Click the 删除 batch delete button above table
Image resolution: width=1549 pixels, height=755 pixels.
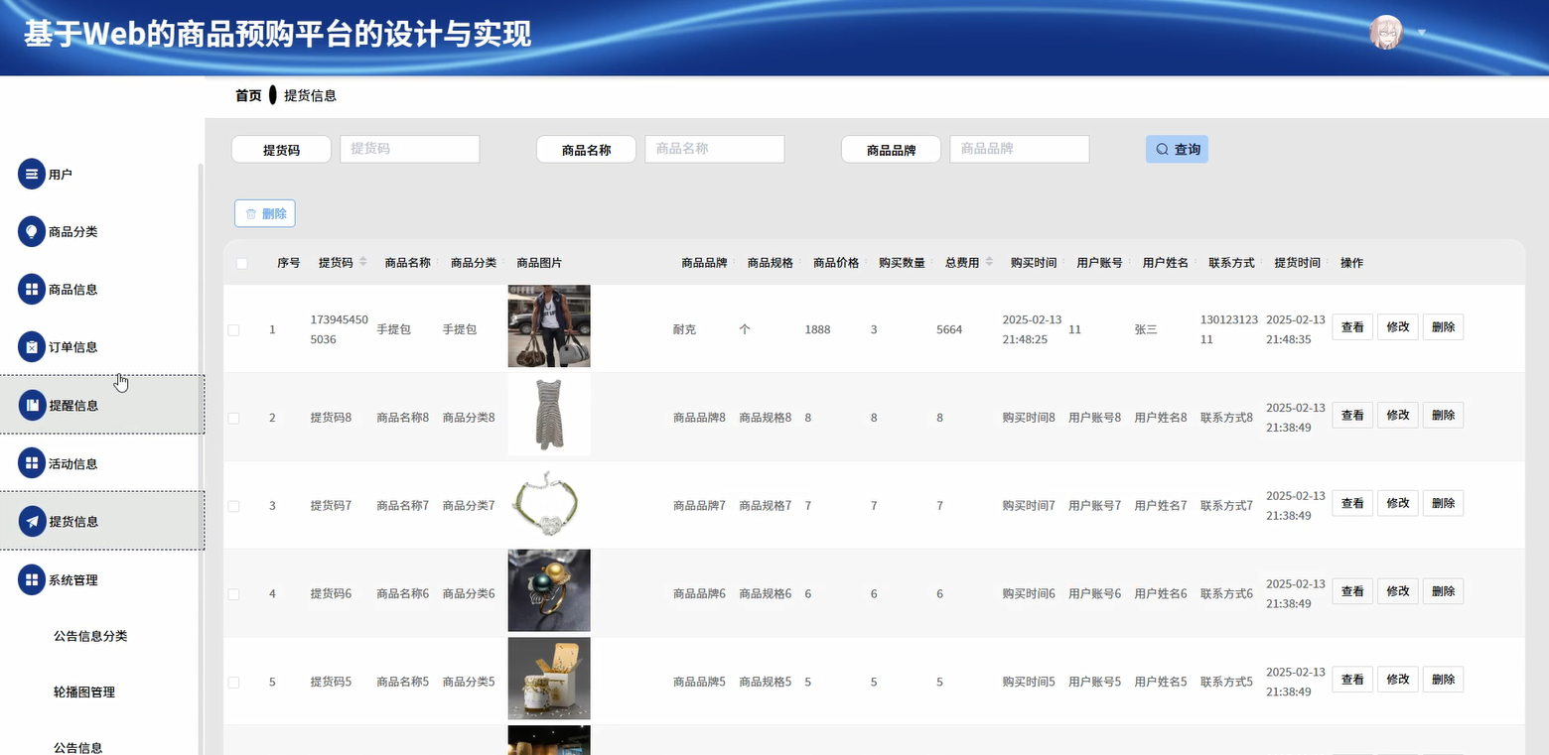pyautogui.click(x=264, y=213)
